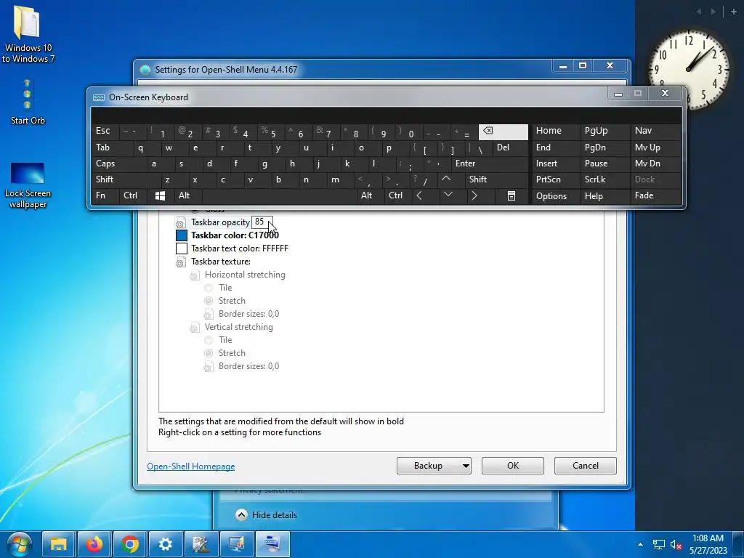The height and width of the screenshot is (558, 744).
Task: Click Border sizes under Horizontal stretching
Action: tap(248, 314)
